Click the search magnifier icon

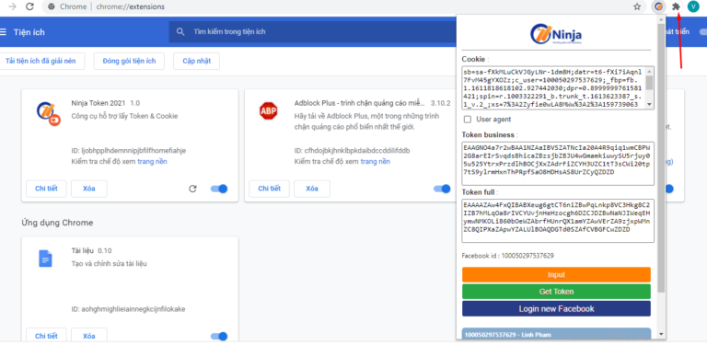pyautogui.click(x=180, y=32)
